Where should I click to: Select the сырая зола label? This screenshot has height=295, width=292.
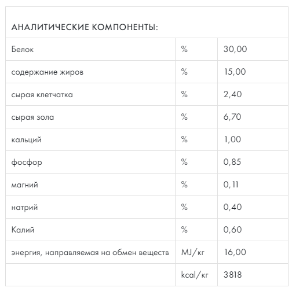click(x=32, y=117)
